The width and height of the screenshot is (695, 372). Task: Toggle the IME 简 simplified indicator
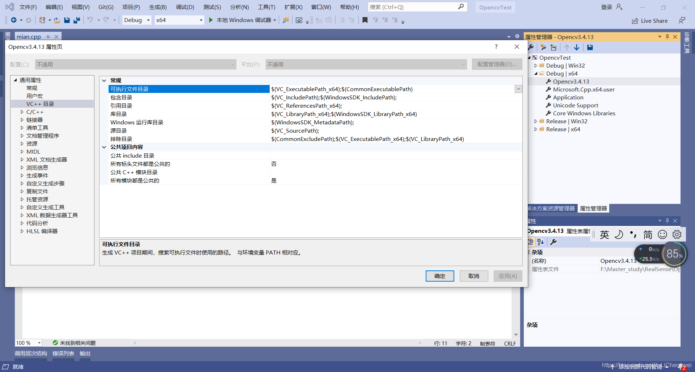point(648,235)
